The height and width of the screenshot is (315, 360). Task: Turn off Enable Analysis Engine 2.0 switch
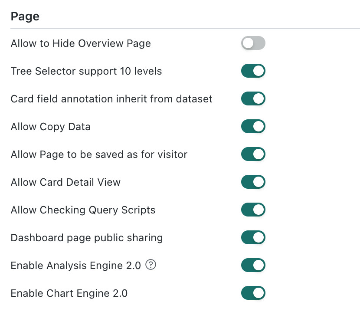pos(253,265)
